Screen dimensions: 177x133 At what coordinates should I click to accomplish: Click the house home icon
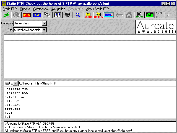129,15
